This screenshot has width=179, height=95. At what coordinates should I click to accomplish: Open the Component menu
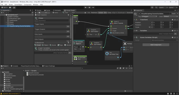click(x=28, y=4)
